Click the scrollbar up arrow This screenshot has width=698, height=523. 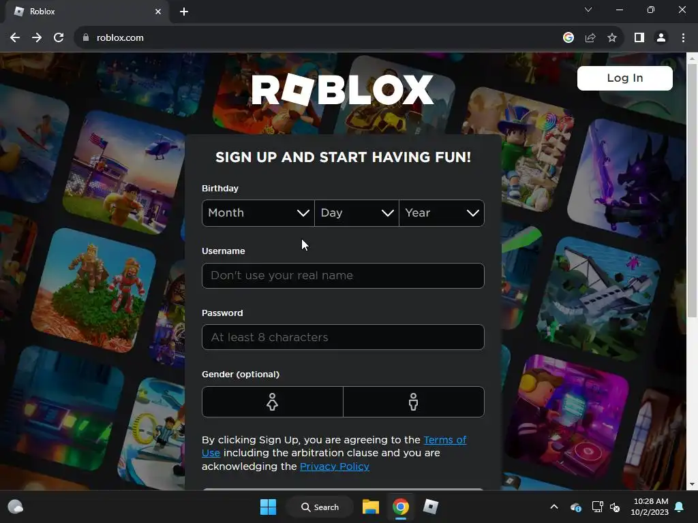(x=692, y=59)
